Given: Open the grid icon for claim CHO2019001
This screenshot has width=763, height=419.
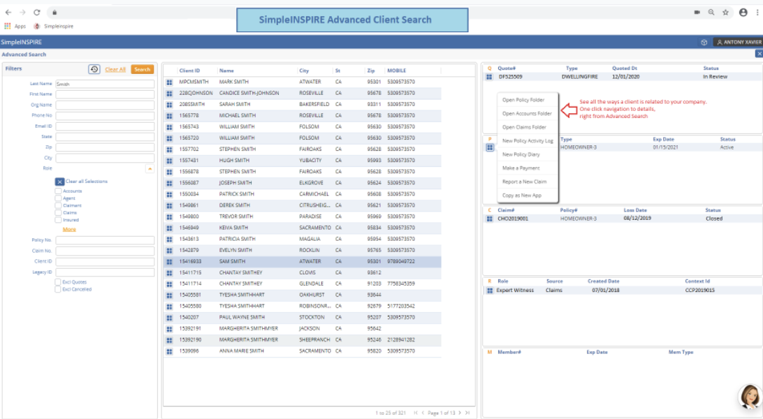Looking at the screenshot, I should [490, 219].
